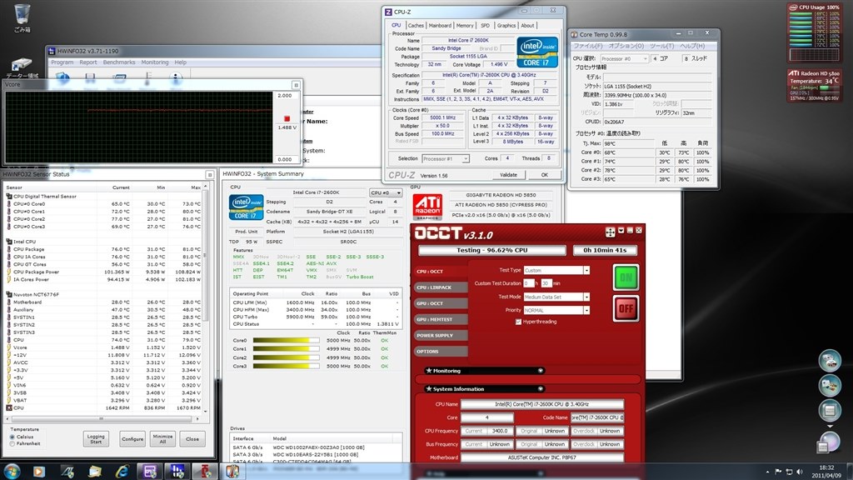
Task: Open the Mainboard tab in CPU-Z
Action: click(440, 26)
